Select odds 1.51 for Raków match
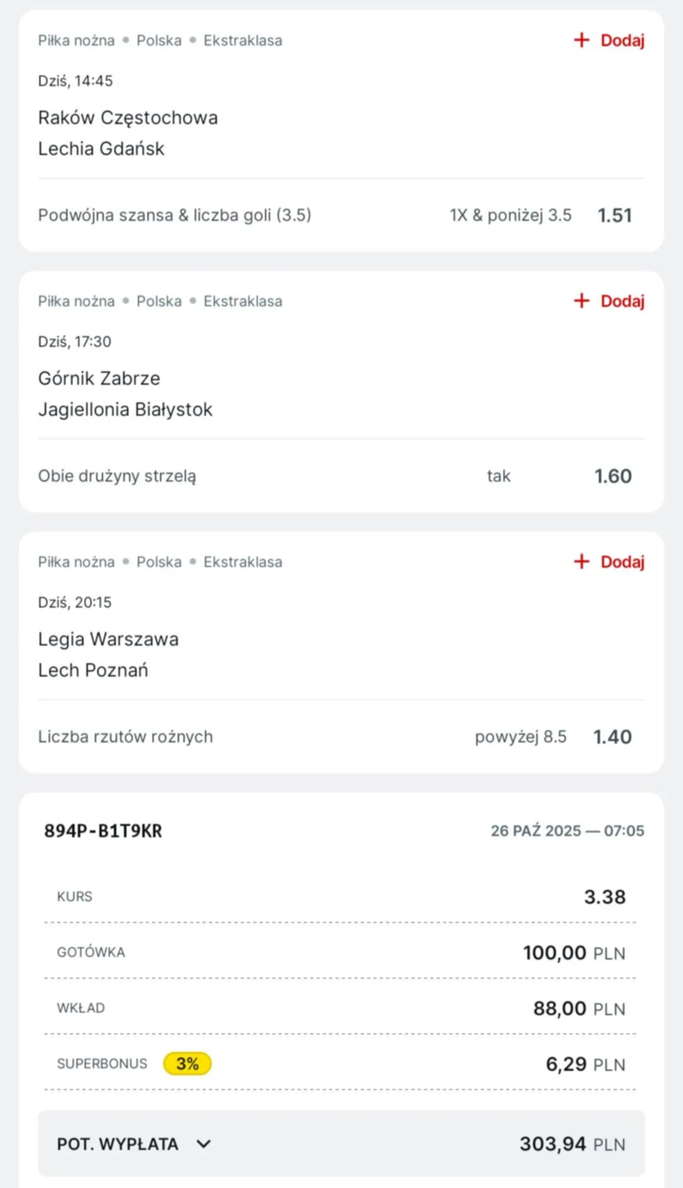 point(614,216)
